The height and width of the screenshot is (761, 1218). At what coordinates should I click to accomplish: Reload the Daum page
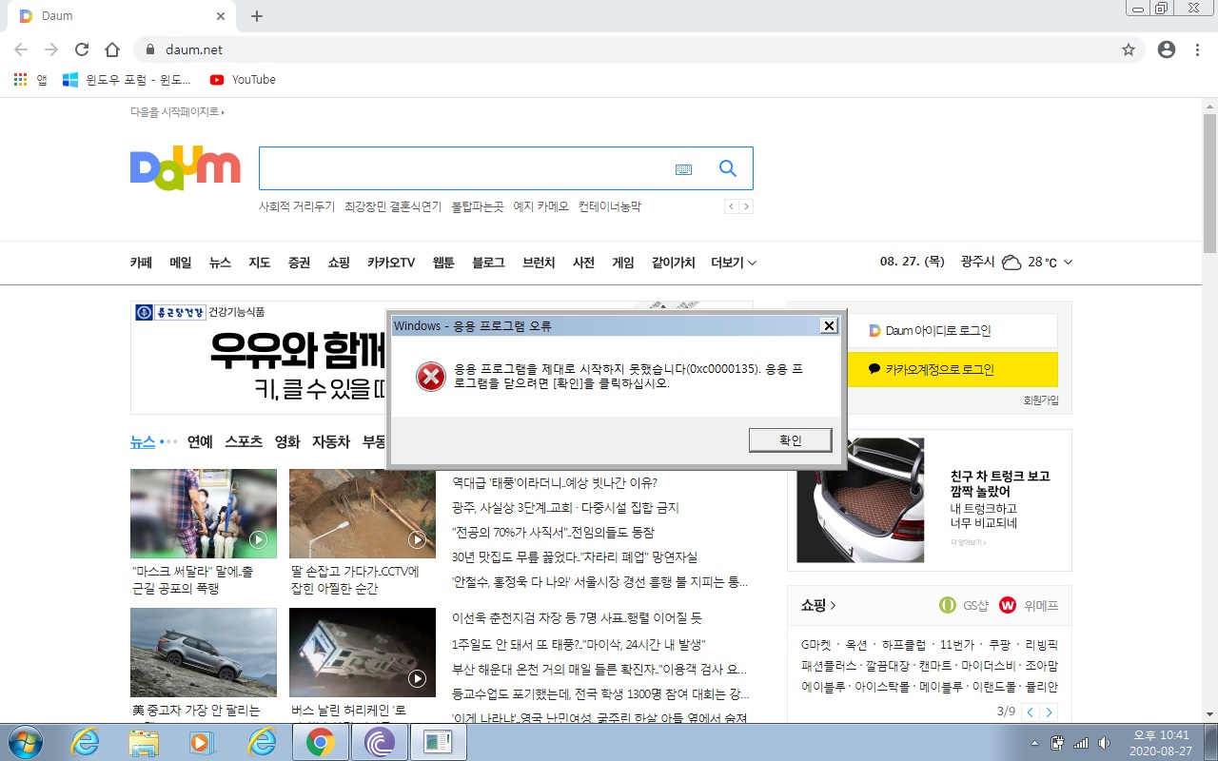coord(82,49)
